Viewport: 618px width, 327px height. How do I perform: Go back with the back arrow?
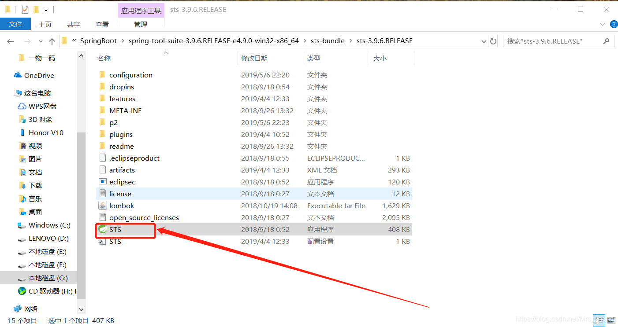point(11,41)
